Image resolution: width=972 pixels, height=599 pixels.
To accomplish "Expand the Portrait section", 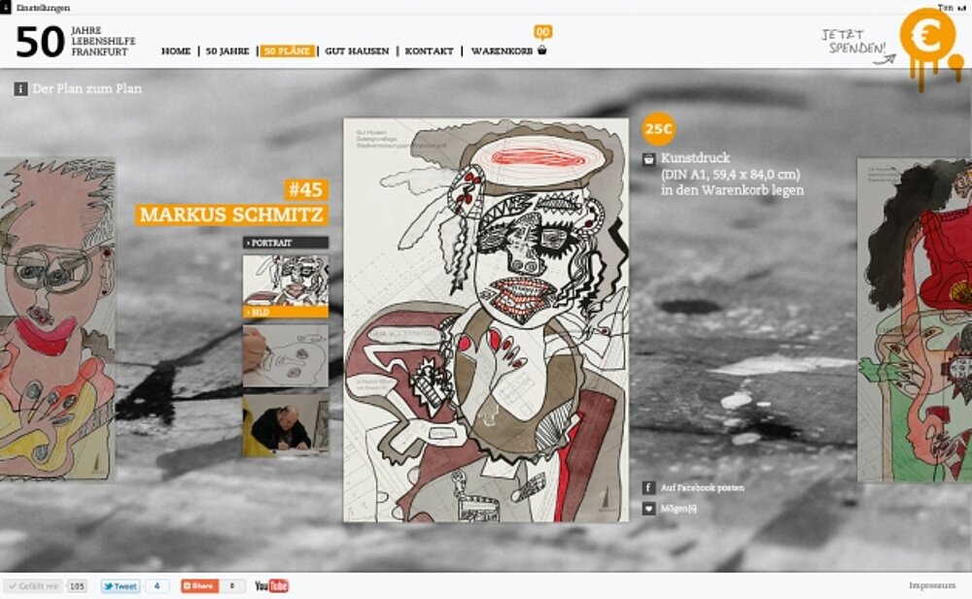I will 285,242.
